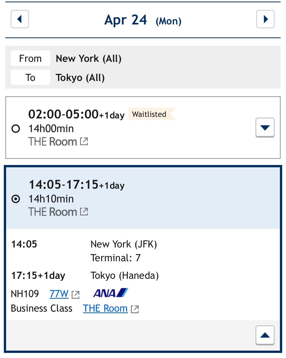The height and width of the screenshot is (358, 286).
Task: Click the external link icon beside 77W
Action: tap(75, 294)
